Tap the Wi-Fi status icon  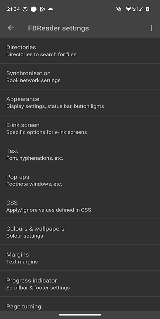(128, 9)
